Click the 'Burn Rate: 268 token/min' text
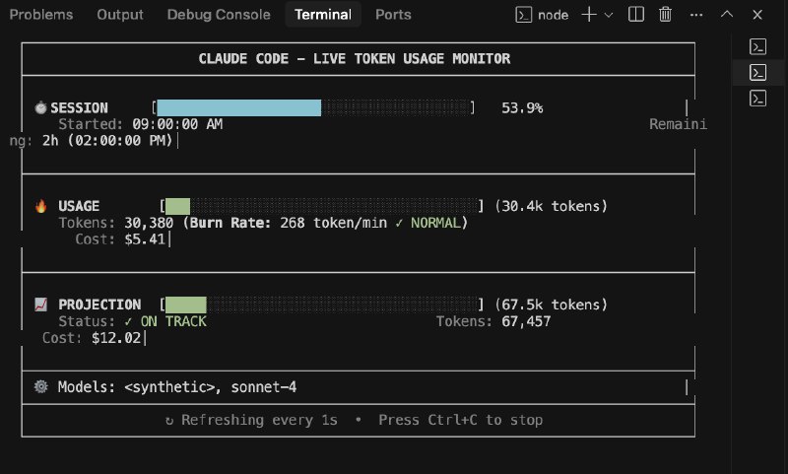This screenshot has width=788, height=474. [x=289, y=223]
